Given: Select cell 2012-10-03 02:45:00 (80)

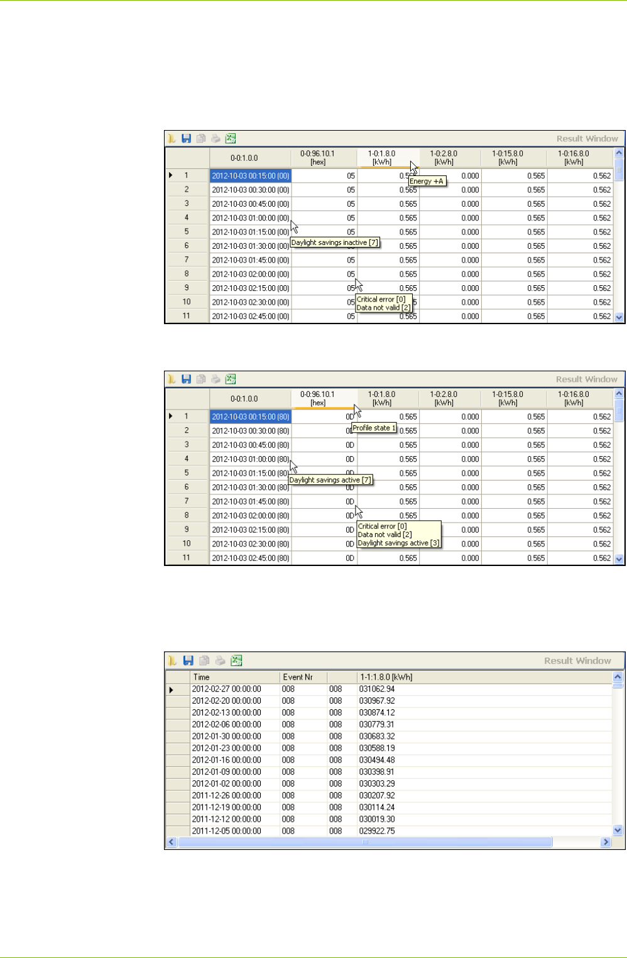Looking at the screenshot, I should pos(250,558).
